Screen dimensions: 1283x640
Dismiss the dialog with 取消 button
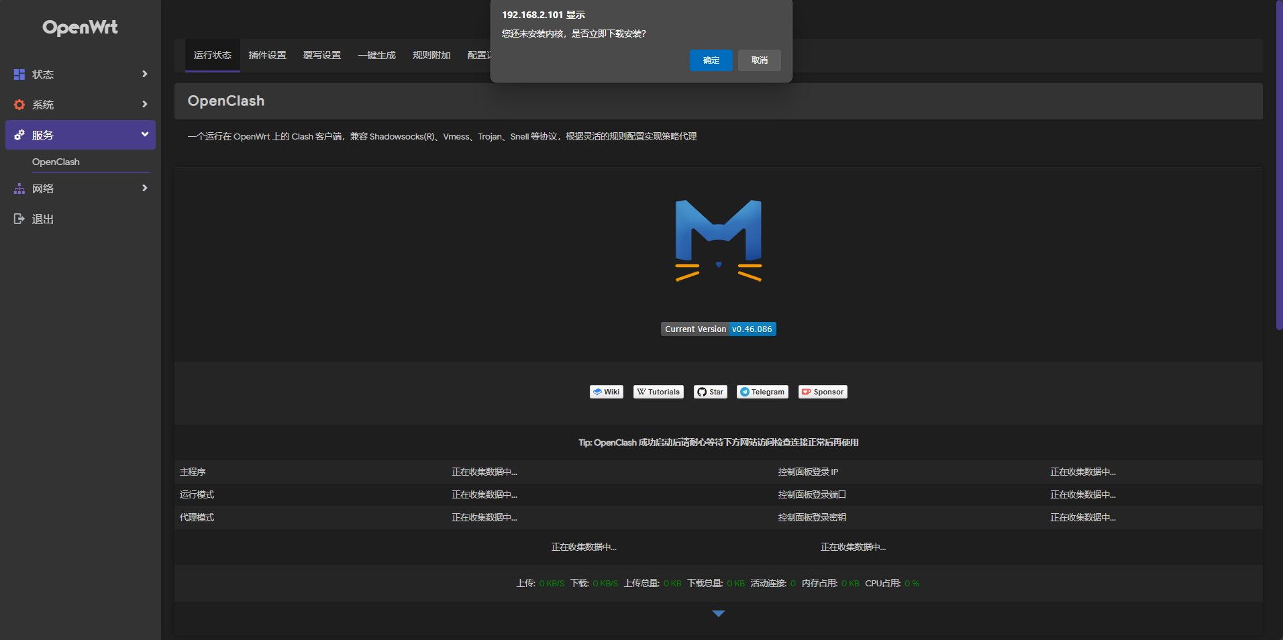click(759, 60)
